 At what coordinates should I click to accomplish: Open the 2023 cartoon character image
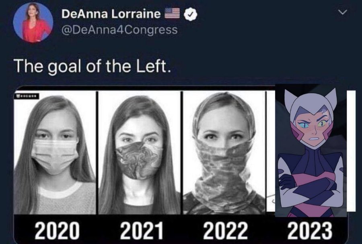[311, 150]
